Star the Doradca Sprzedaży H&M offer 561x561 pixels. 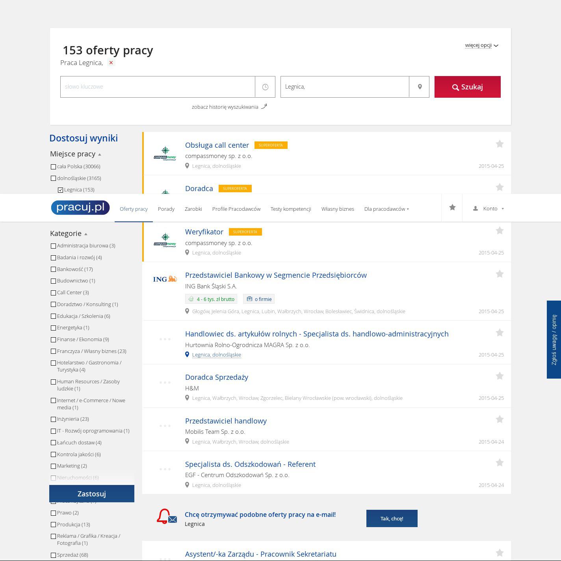pos(500,376)
